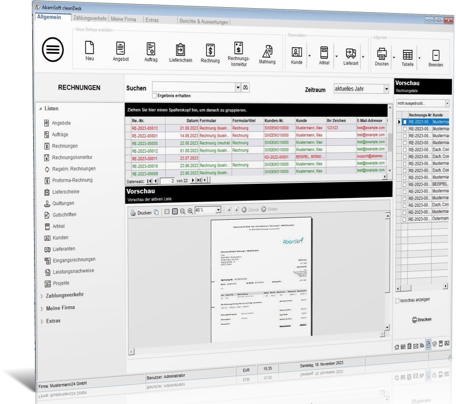
Task: Zoom out in preview toolbar
Action: 183,212
